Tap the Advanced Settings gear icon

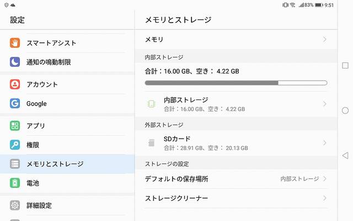[x=15, y=205]
